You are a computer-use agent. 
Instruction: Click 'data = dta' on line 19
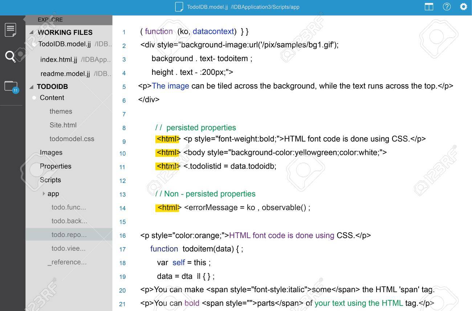[175, 276]
